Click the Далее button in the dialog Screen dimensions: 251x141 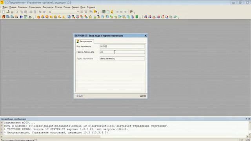[143, 96]
